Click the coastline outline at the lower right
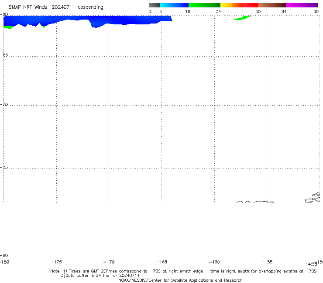The image size is (323, 283). tap(313, 197)
